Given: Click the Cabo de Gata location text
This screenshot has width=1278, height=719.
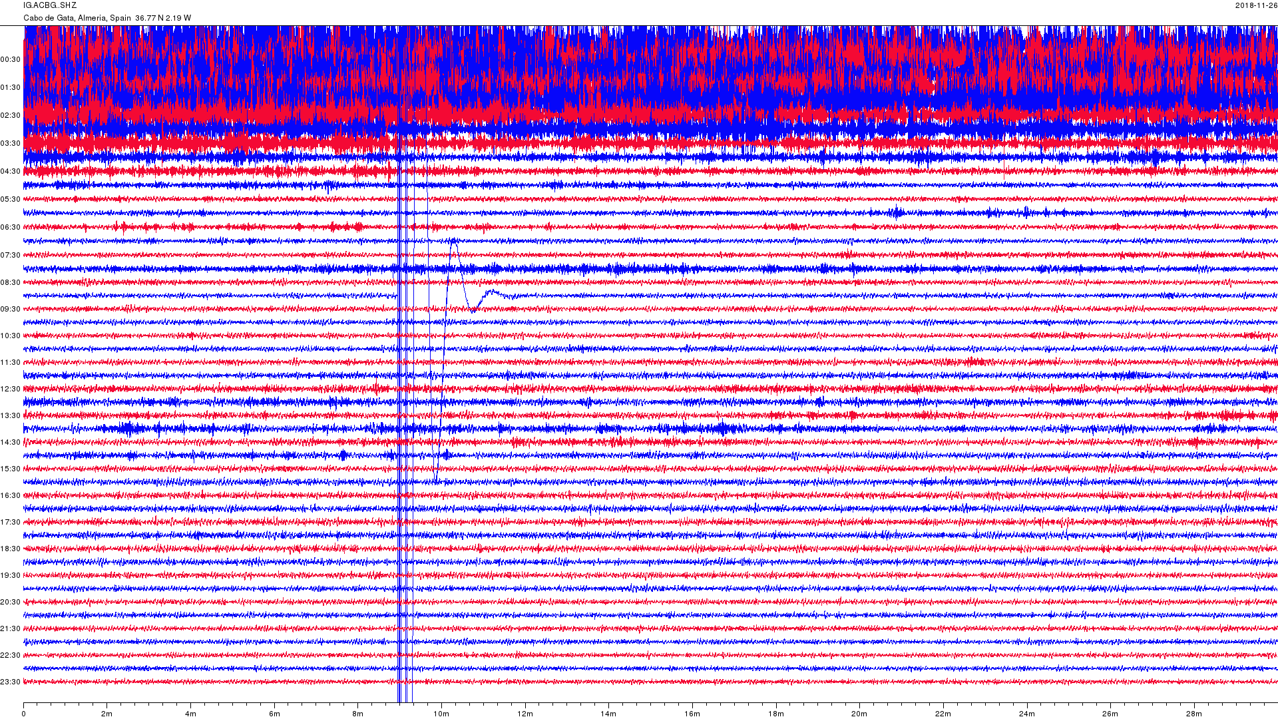Looking at the screenshot, I should tap(107, 18).
